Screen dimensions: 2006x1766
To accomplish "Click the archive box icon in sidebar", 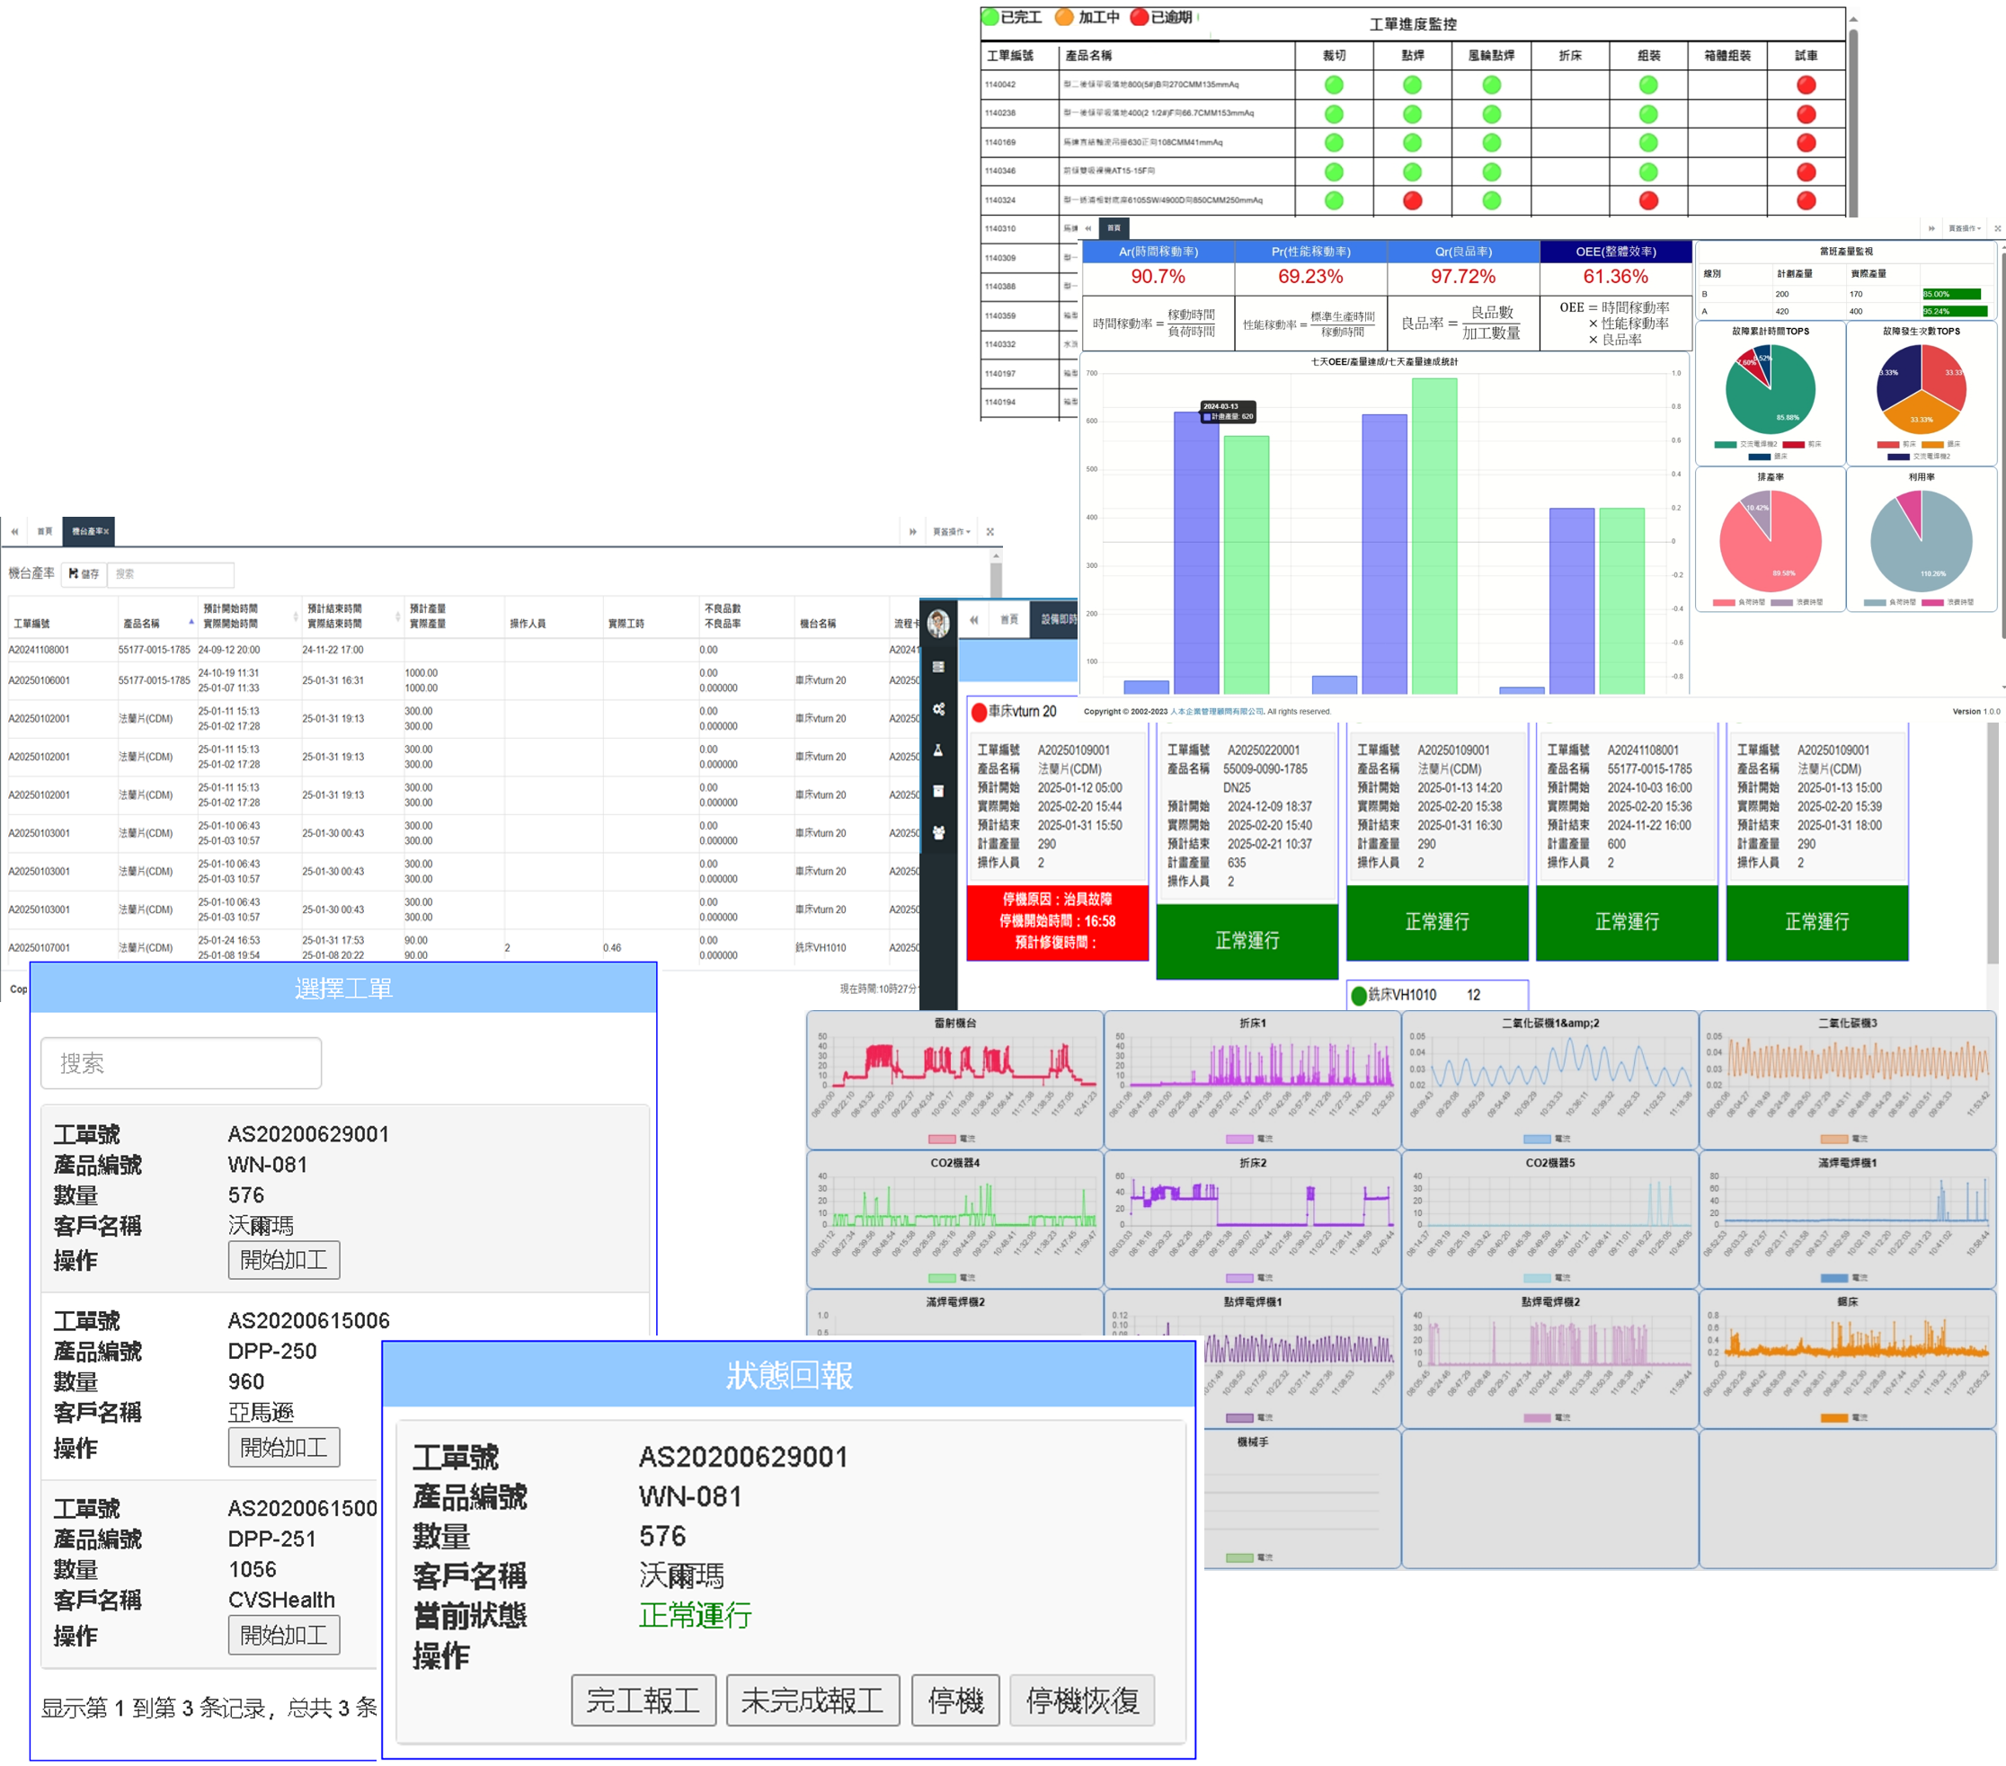I will tap(938, 791).
